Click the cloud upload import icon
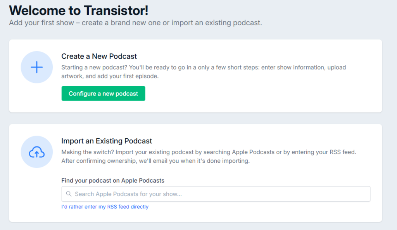 [37, 152]
